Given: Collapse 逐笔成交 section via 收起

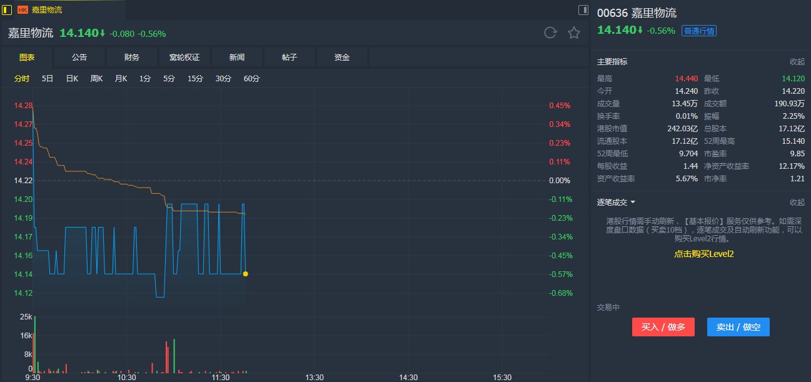Looking at the screenshot, I should [x=797, y=203].
